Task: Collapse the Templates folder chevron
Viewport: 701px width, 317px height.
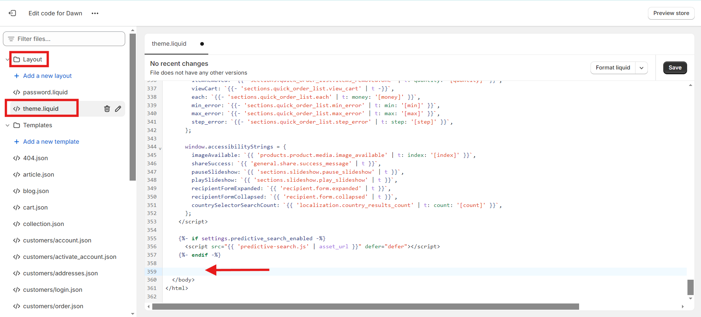Action: click(x=7, y=125)
